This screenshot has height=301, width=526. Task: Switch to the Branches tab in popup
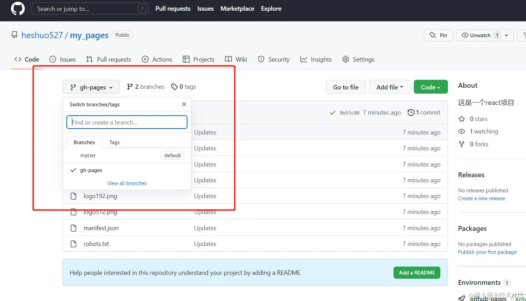click(84, 142)
